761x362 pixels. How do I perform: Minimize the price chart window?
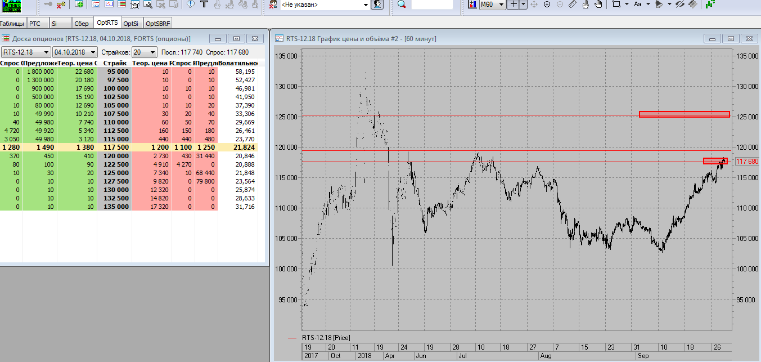(x=713, y=38)
